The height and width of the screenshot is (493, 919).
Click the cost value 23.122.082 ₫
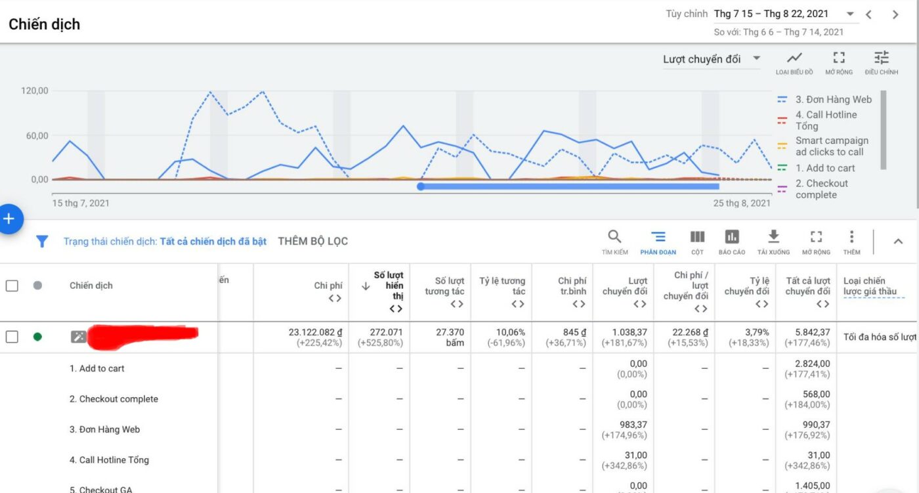315,332
